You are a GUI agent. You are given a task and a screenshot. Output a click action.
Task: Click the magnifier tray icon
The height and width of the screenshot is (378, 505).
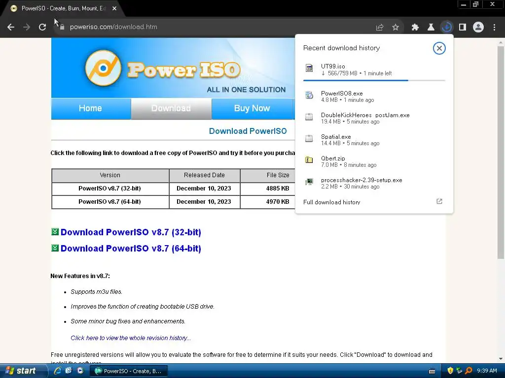(x=469, y=371)
